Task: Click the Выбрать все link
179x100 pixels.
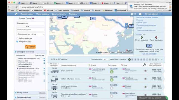Action: click(x=20, y=55)
